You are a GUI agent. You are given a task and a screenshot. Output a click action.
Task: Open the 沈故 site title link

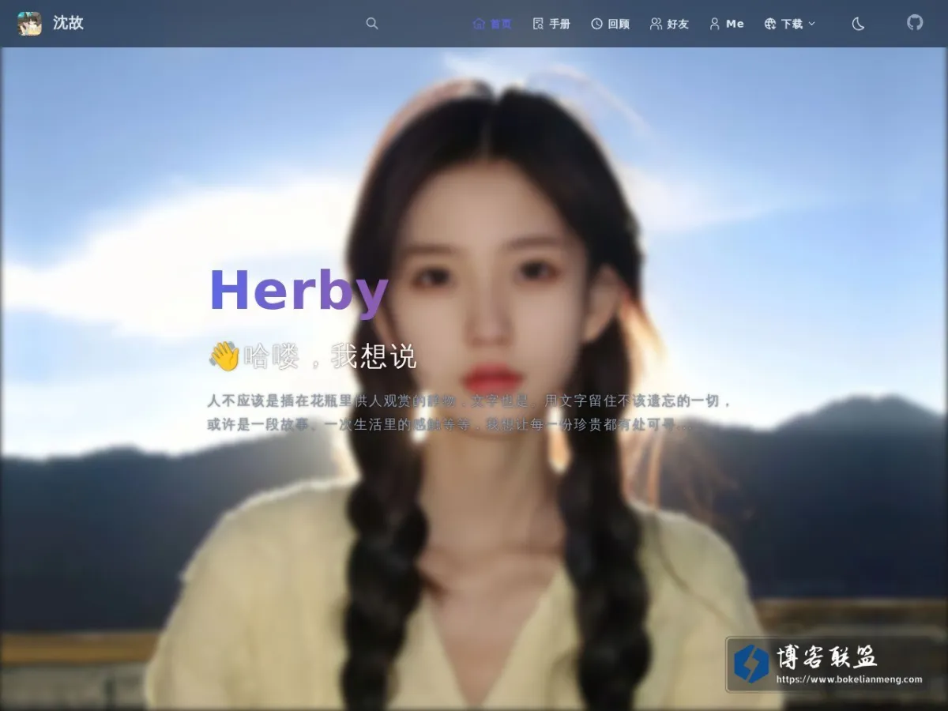(x=68, y=24)
